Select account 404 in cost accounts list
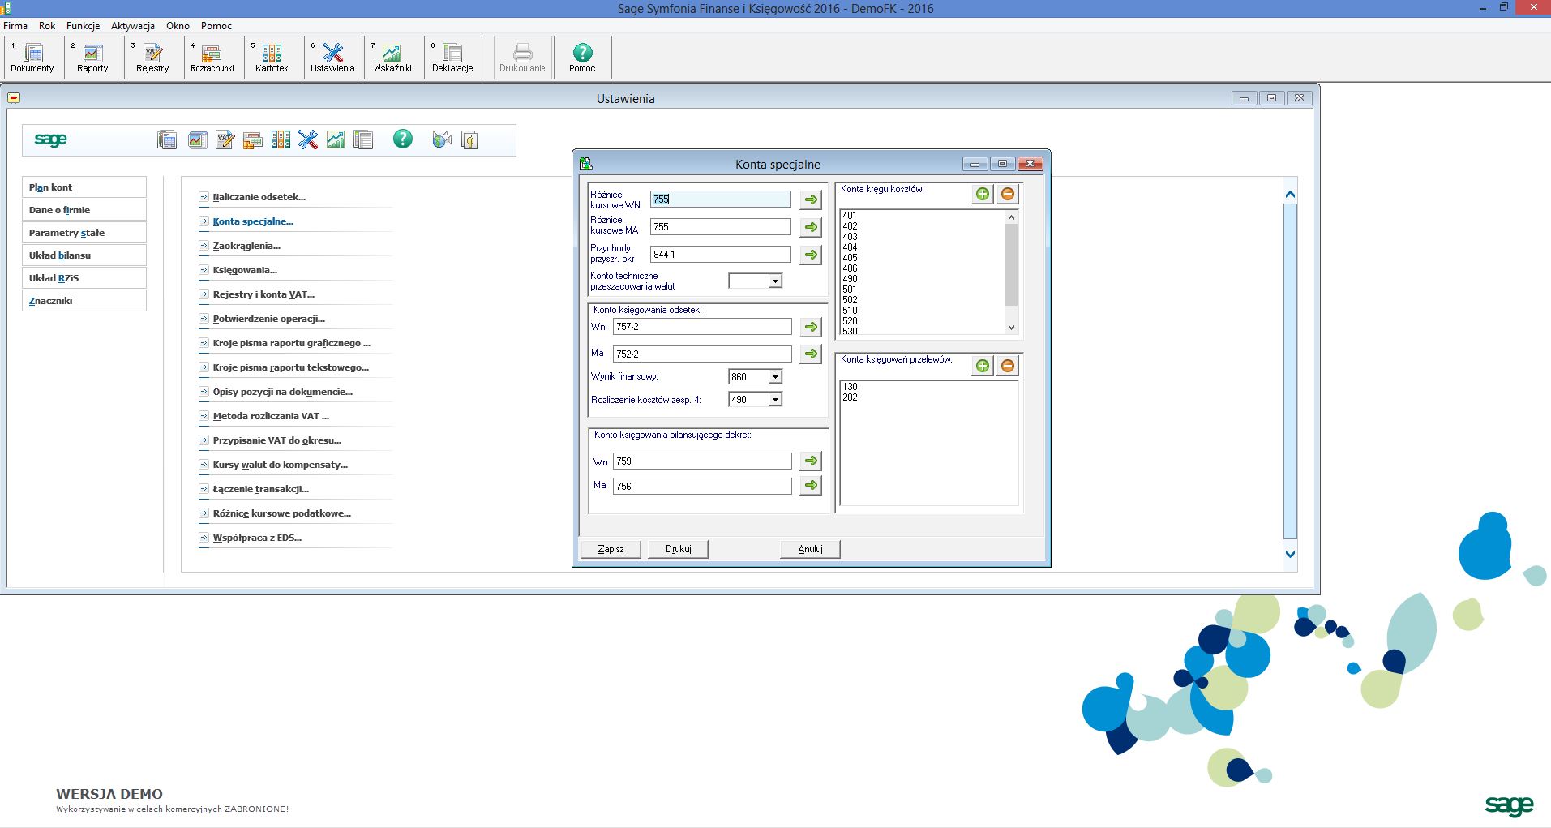 (850, 247)
